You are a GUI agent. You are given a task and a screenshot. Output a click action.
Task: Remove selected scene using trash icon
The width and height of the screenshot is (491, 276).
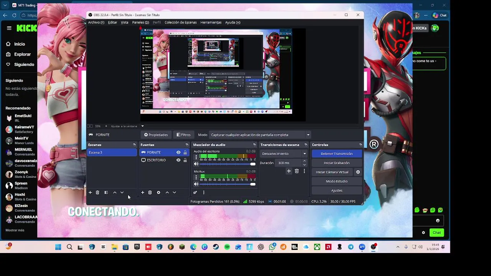(97, 192)
